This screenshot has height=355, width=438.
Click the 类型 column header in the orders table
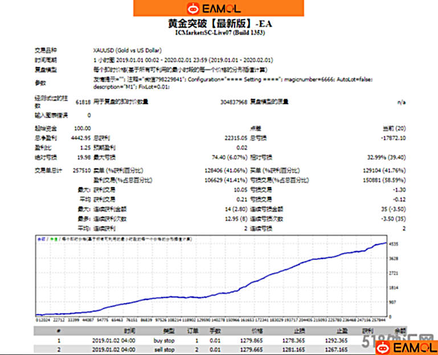click(169, 331)
